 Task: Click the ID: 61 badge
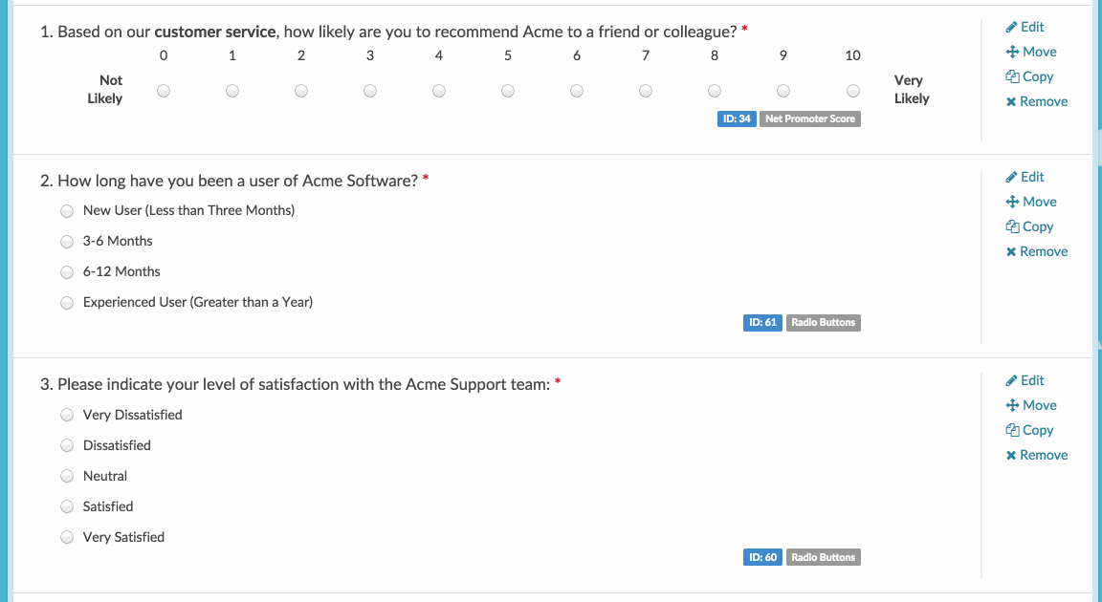(761, 322)
